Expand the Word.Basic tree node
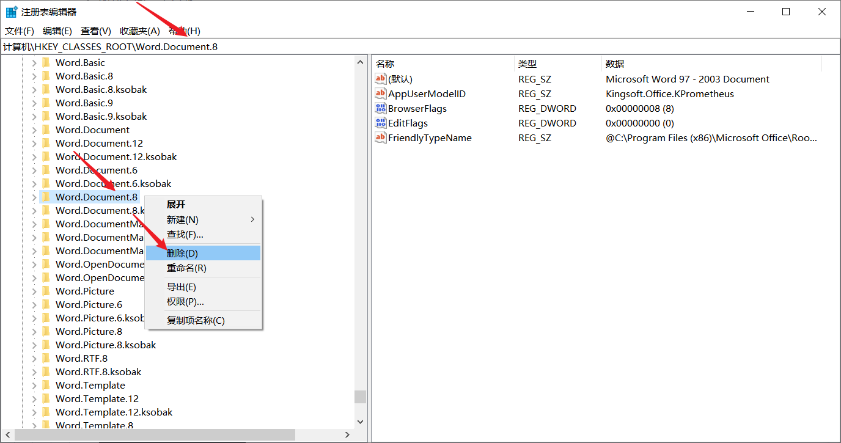Viewport: 841px width, 443px height. (34, 62)
